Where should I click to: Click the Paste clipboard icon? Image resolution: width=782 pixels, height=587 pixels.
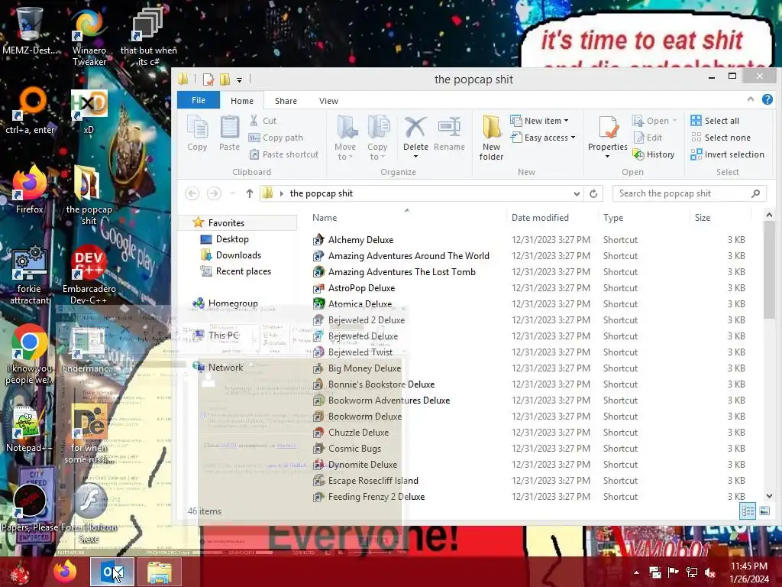[x=229, y=133]
